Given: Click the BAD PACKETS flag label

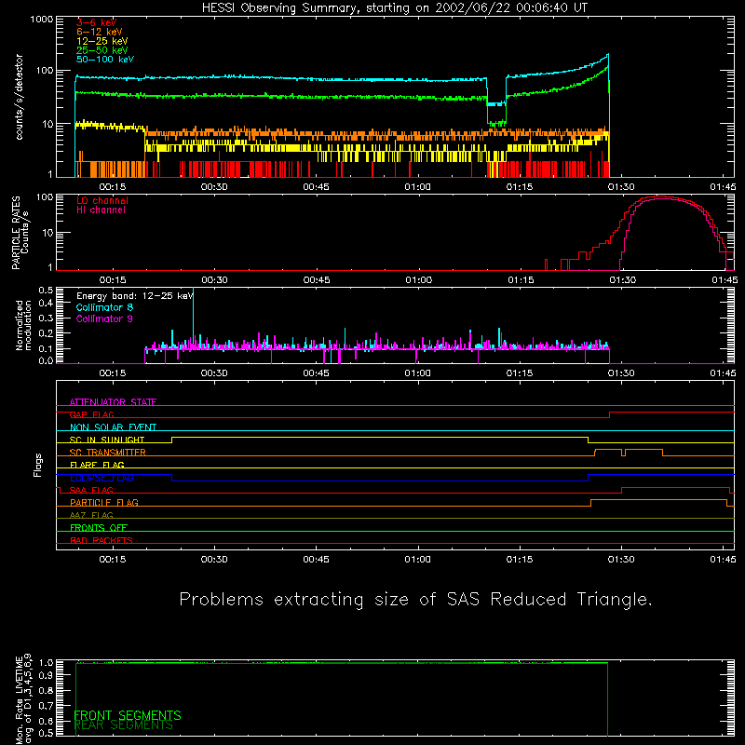Looking at the screenshot, I should 102,540.
